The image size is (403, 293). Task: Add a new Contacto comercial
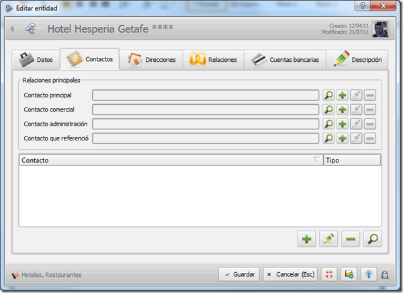tap(343, 110)
